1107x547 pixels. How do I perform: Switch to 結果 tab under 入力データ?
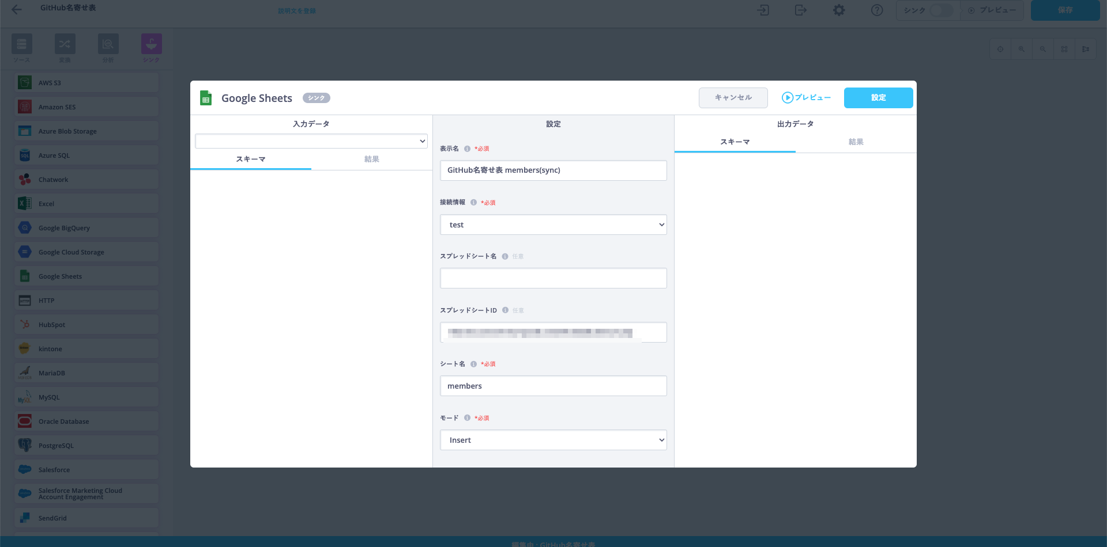click(x=371, y=159)
